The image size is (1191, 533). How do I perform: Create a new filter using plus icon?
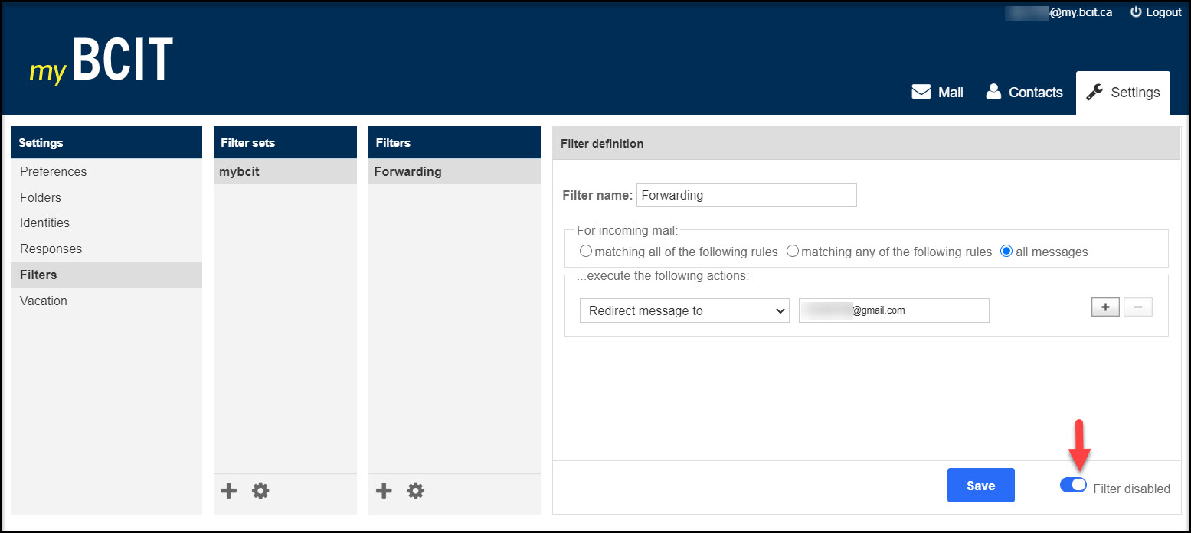pos(384,490)
